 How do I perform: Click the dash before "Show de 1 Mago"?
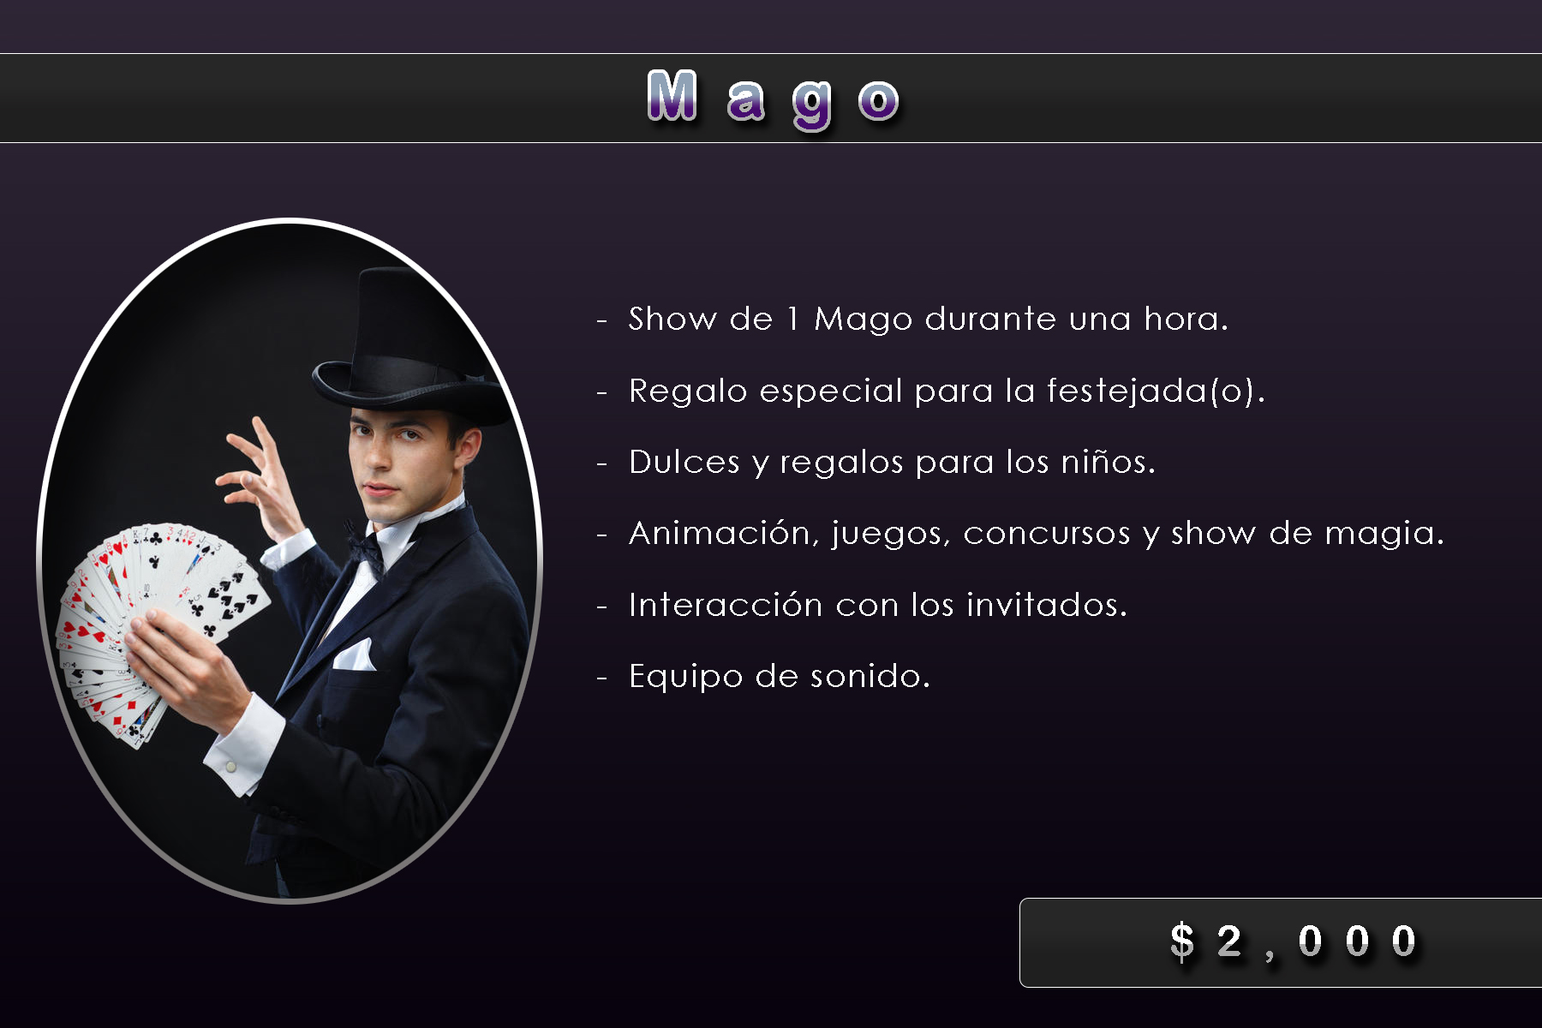coord(602,320)
